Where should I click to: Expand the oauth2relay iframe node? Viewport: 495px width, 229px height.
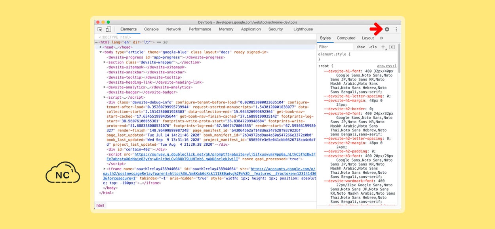pyautogui.click(x=105, y=169)
